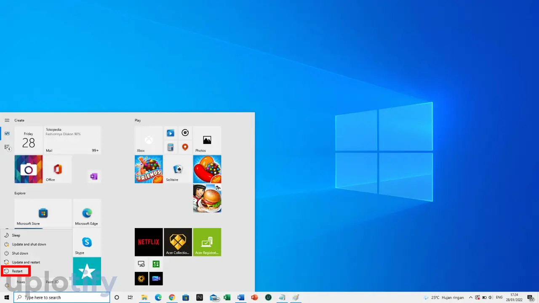The width and height of the screenshot is (539, 303).
Task: Show hidden system tray icons
Action: coord(471,298)
